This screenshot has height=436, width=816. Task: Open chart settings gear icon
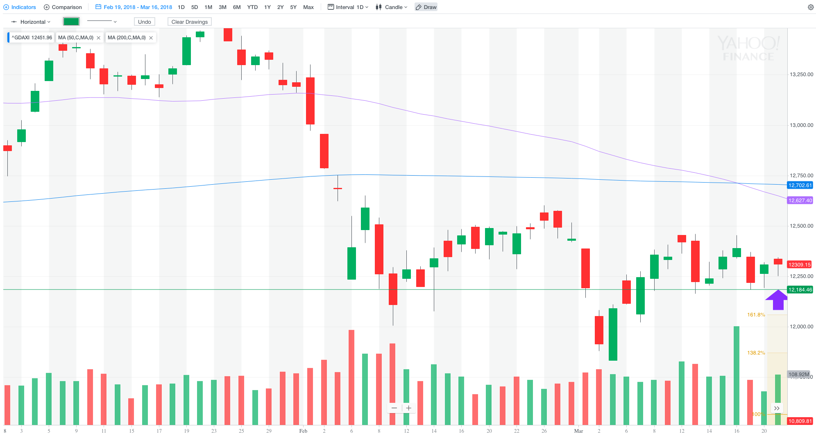point(810,7)
